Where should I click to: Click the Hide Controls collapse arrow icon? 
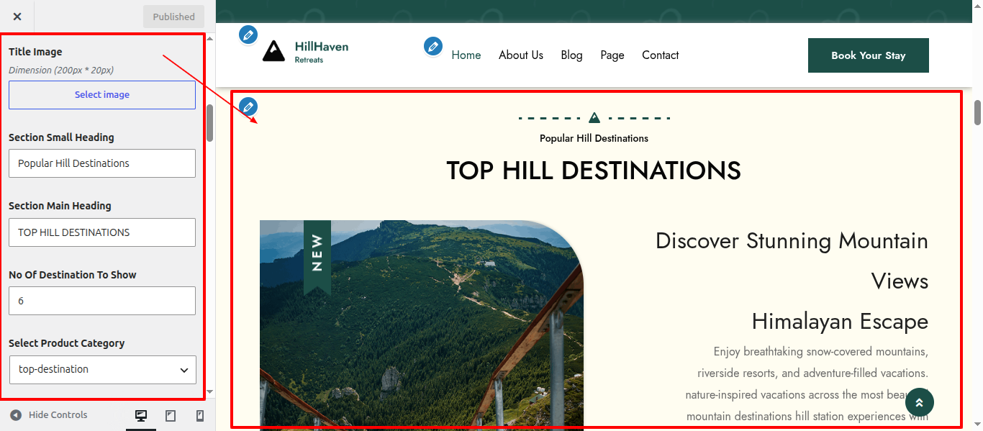pyautogui.click(x=16, y=415)
